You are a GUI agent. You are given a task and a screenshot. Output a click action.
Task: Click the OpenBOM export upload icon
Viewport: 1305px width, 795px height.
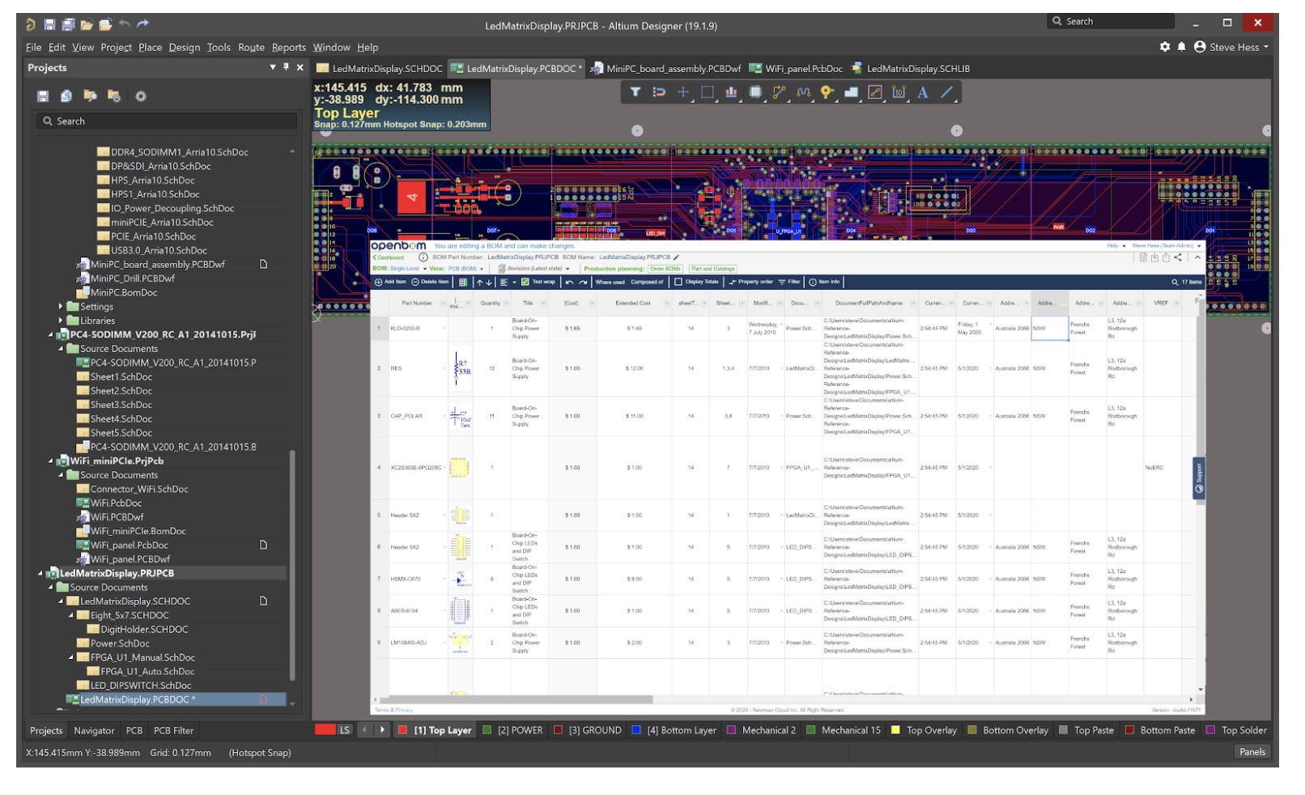click(x=1166, y=257)
